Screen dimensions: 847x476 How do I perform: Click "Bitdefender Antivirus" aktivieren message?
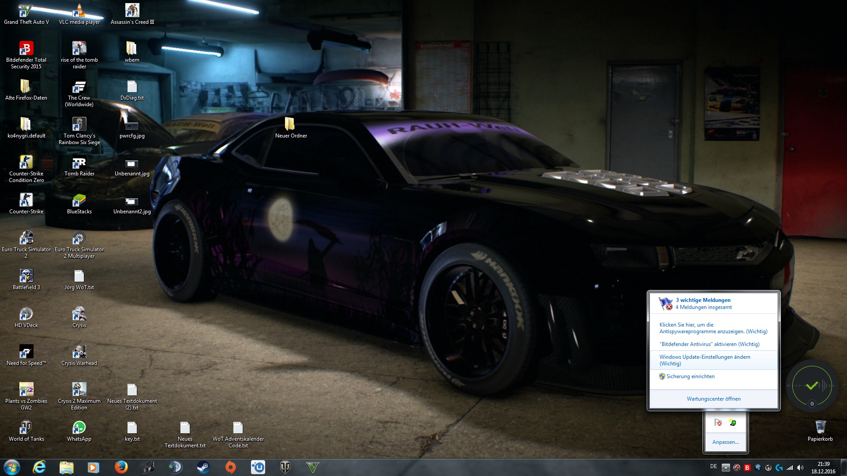(710, 344)
